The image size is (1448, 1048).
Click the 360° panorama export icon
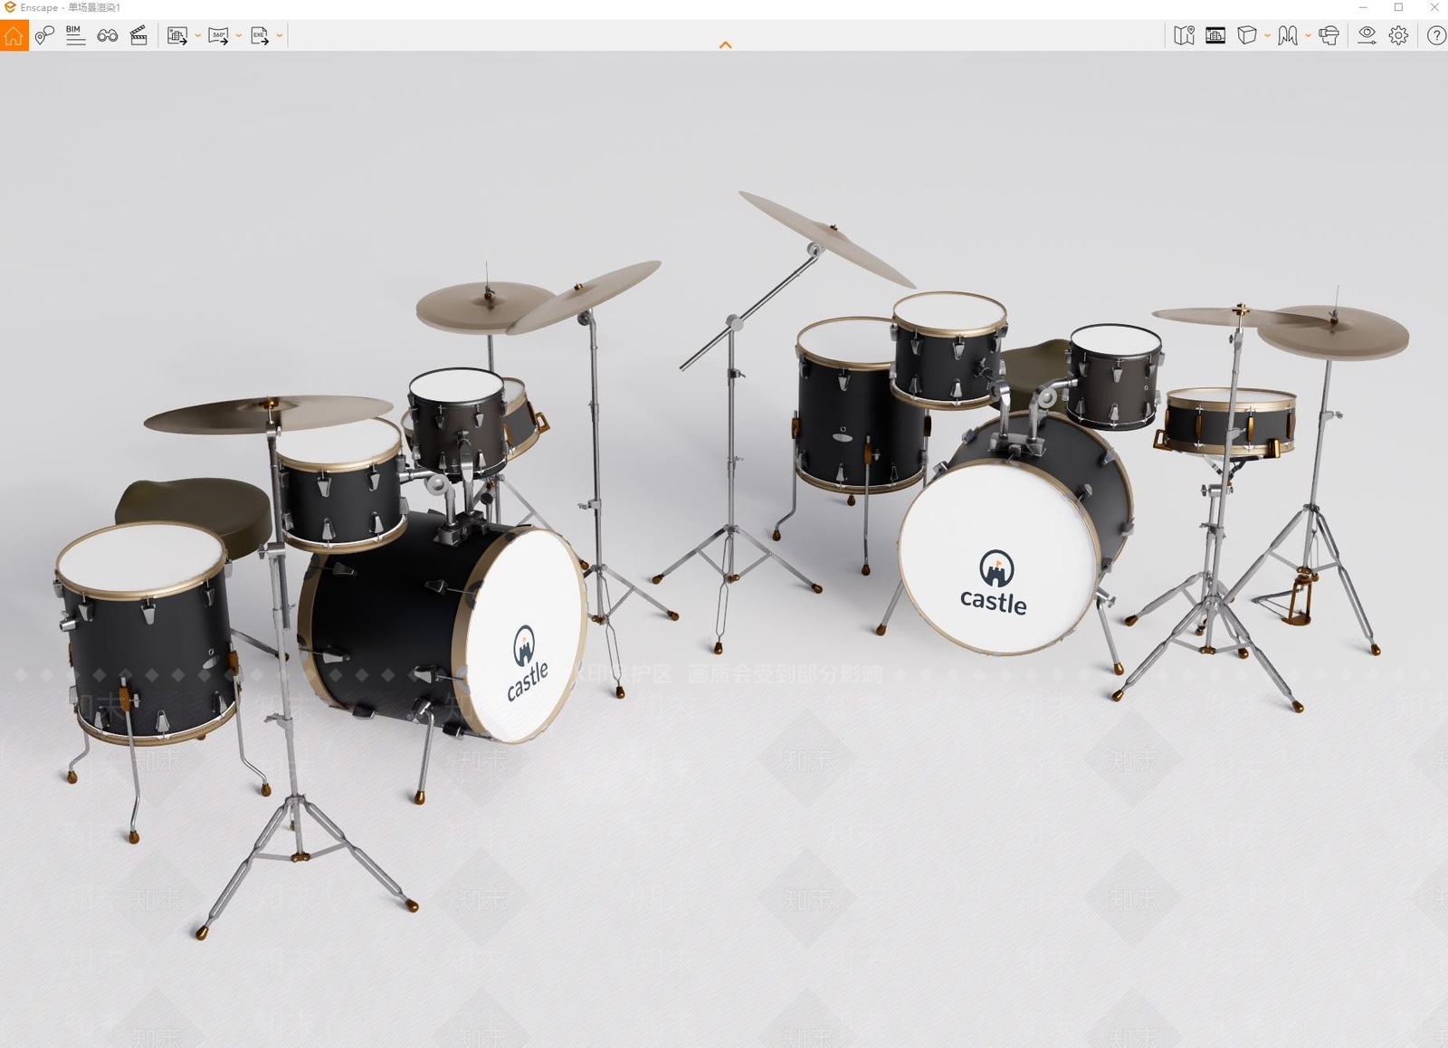(218, 36)
